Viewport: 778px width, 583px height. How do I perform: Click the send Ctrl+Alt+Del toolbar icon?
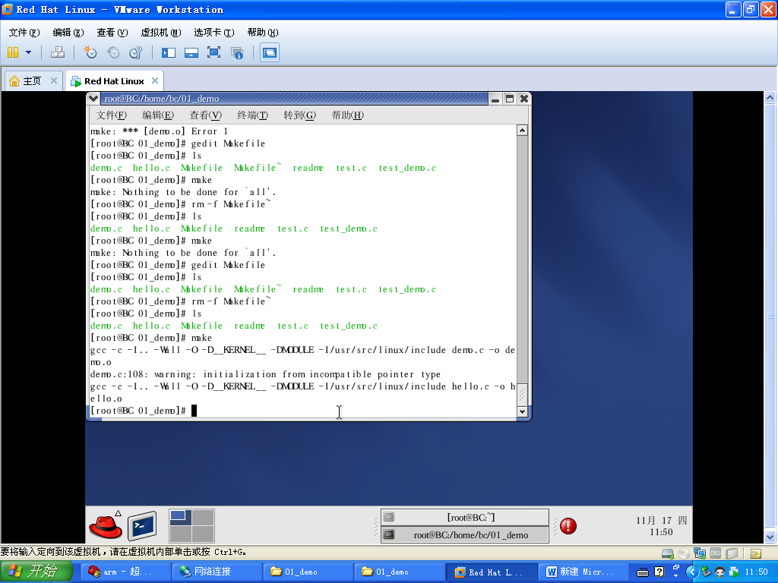coord(58,52)
